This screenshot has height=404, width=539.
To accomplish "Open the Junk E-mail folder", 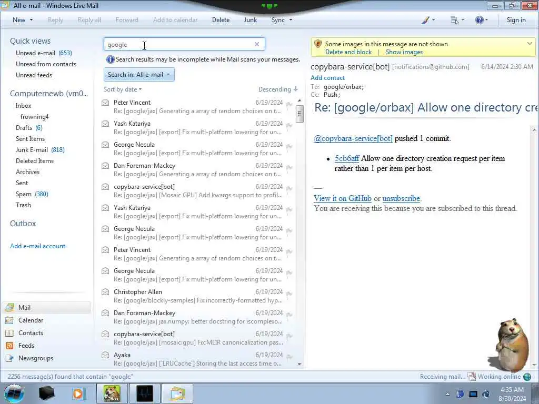I will 40,150.
